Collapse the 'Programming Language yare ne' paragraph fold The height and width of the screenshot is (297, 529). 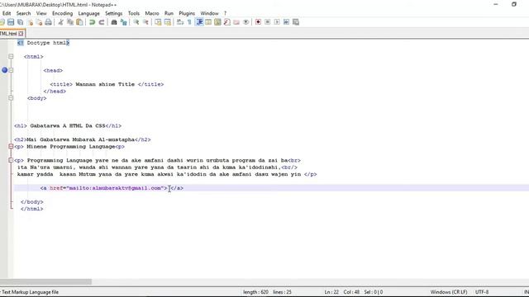11,160
